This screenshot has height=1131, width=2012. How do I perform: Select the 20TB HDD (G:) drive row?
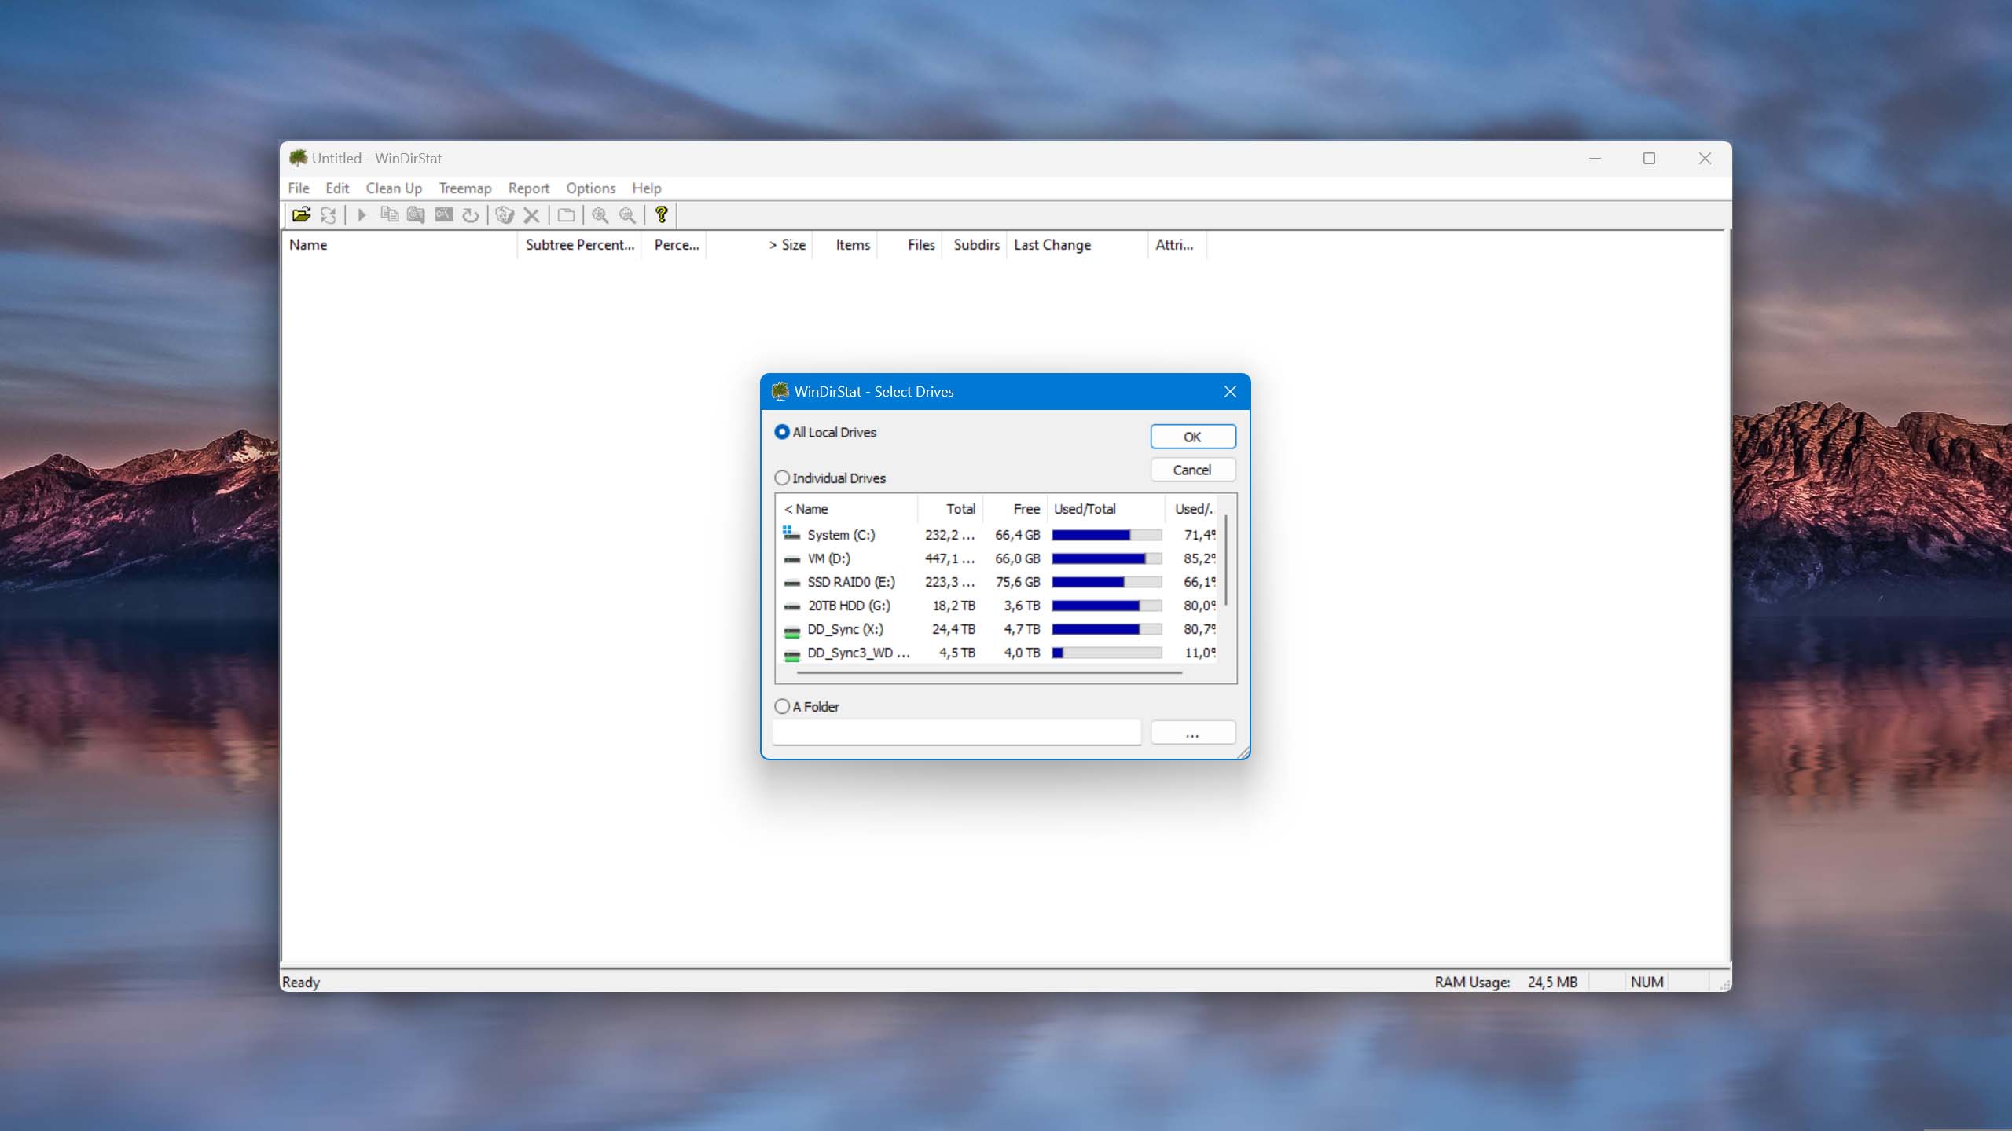click(997, 606)
